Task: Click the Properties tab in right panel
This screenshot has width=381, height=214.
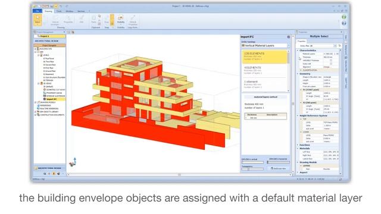Action: pyautogui.click(x=302, y=41)
